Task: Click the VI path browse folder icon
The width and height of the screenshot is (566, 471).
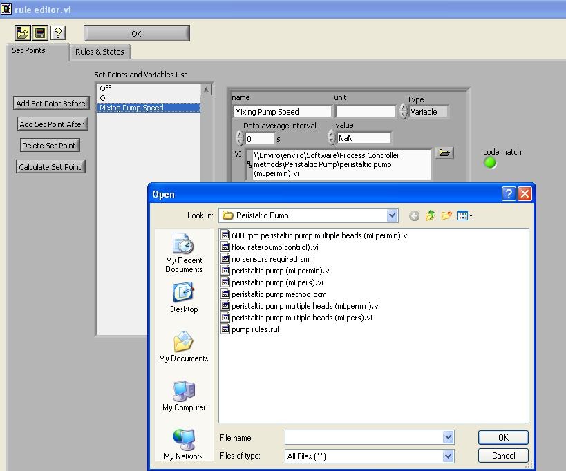Action: [444, 153]
